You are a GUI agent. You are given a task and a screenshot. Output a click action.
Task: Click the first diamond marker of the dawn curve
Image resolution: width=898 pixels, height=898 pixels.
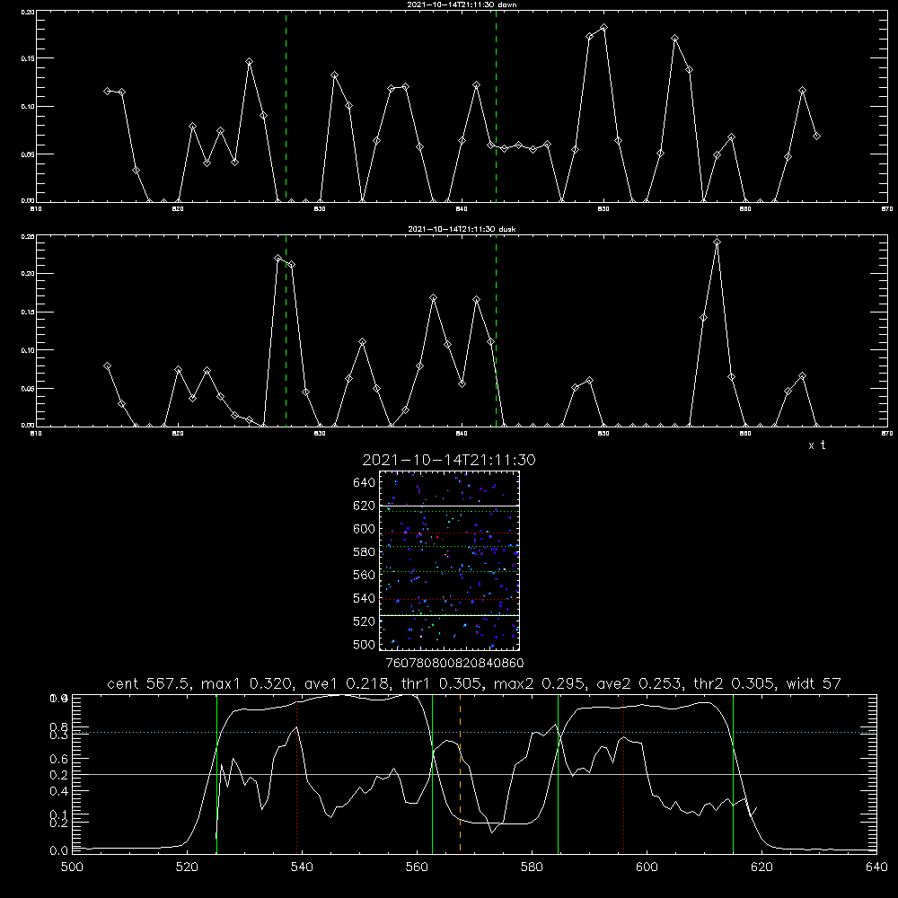point(107,91)
